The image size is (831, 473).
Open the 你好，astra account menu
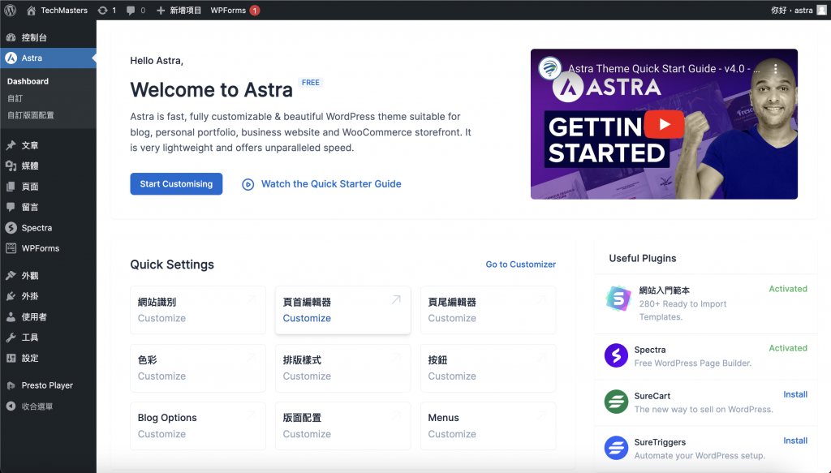click(799, 10)
